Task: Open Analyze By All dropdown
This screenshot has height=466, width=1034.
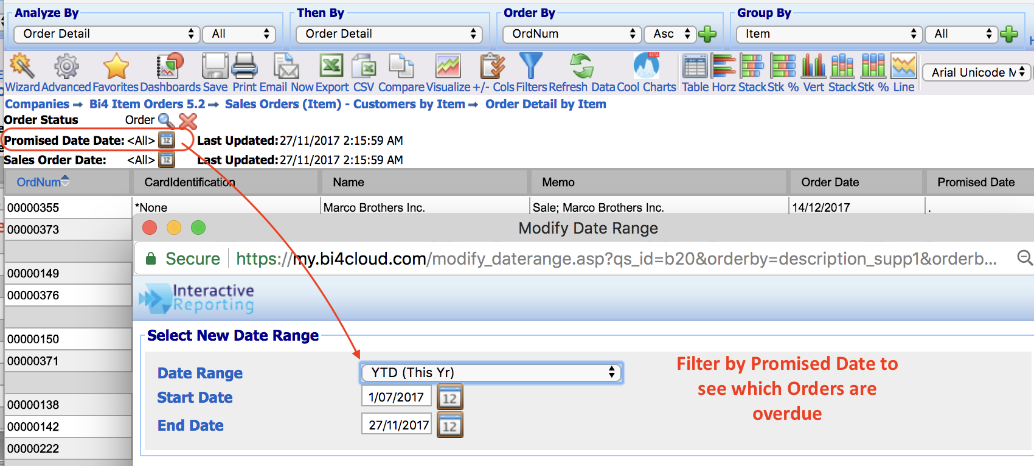Action: (x=240, y=34)
